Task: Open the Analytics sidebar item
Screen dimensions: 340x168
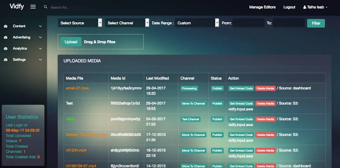Action: point(23,49)
